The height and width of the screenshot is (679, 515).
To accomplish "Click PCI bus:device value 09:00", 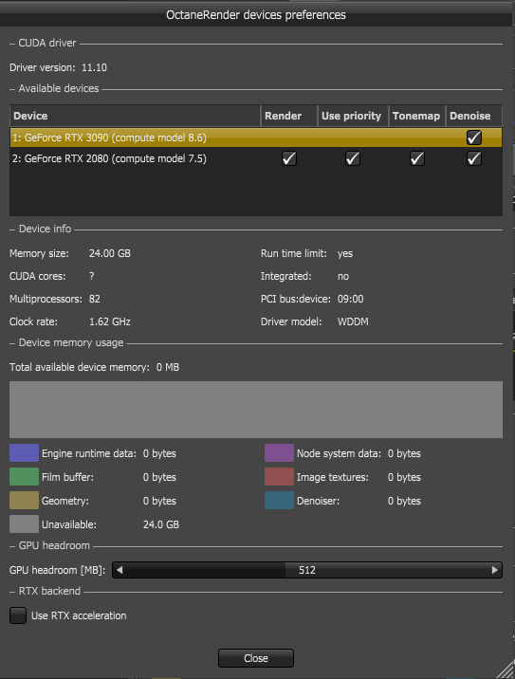I will click(350, 299).
